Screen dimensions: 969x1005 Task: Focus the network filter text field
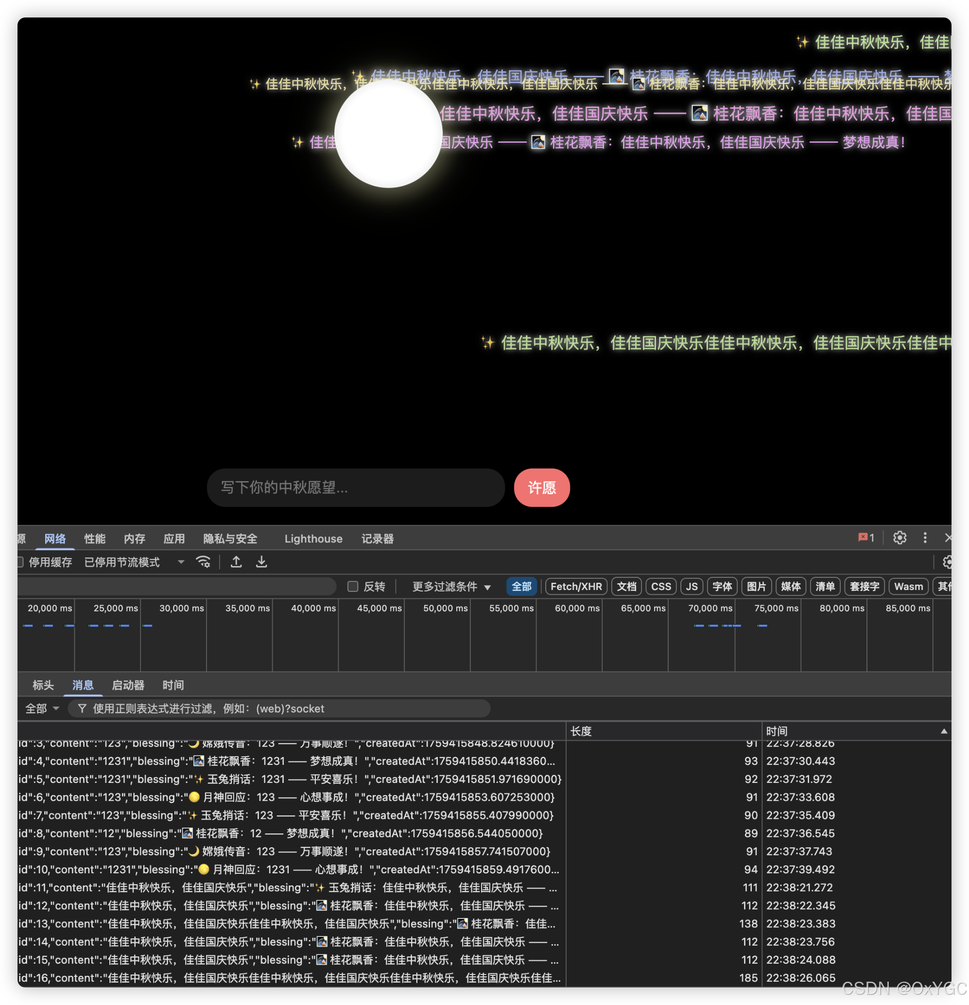[x=176, y=586]
